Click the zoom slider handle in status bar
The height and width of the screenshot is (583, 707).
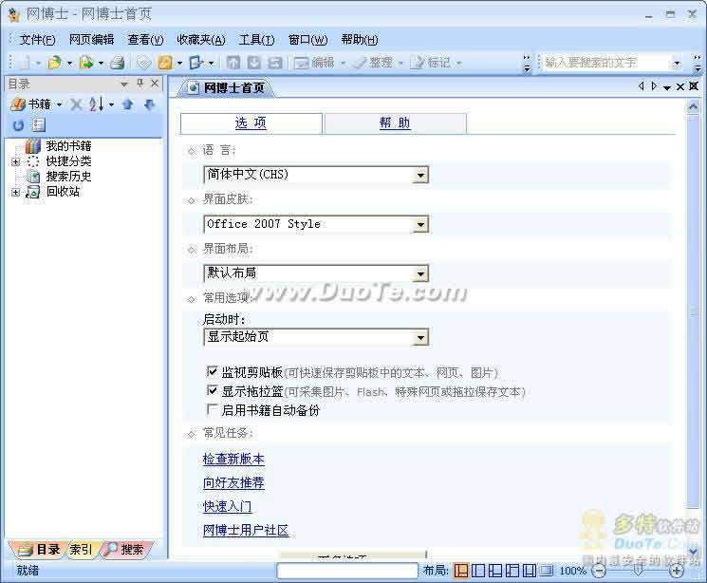pyautogui.click(x=638, y=571)
